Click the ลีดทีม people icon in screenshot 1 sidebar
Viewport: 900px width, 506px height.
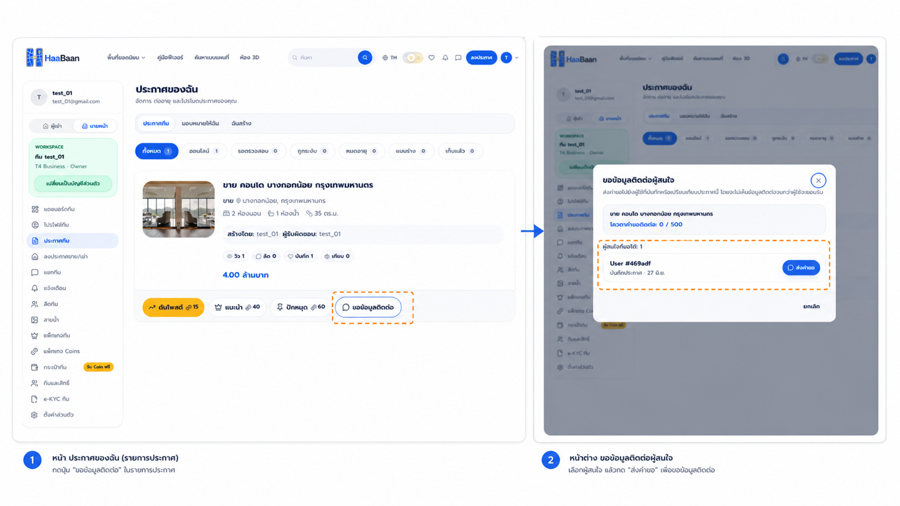tap(35, 304)
